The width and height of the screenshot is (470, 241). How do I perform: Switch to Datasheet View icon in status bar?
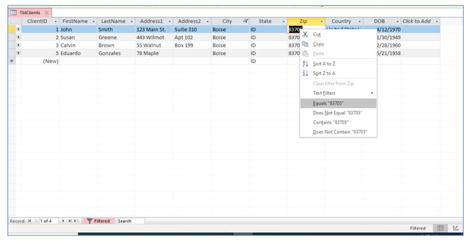click(440, 228)
